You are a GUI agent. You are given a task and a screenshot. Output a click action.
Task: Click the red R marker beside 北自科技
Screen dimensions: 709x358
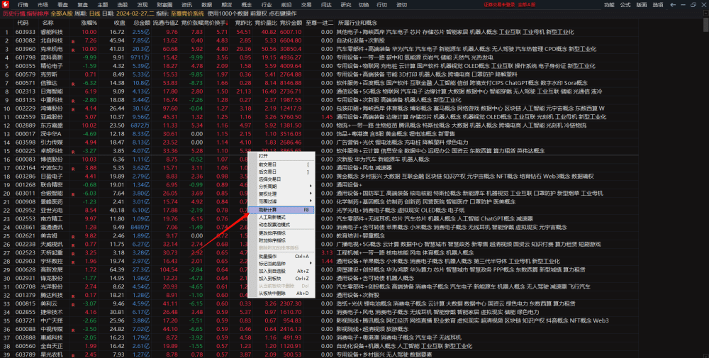click(x=73, y=41)
